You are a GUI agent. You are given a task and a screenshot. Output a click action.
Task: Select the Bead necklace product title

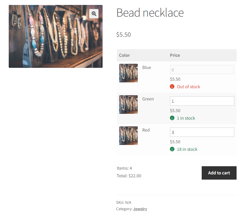(150, 13)
